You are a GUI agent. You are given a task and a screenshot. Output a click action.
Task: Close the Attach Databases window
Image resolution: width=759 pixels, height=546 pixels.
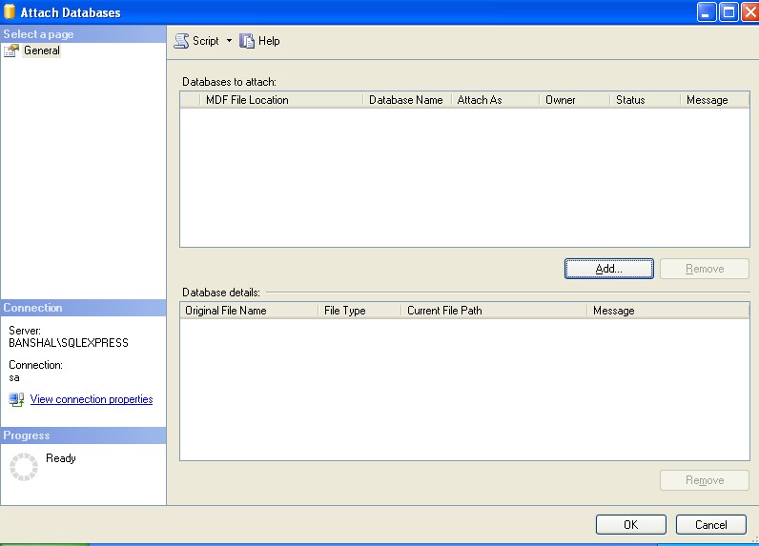coord(748,12)
